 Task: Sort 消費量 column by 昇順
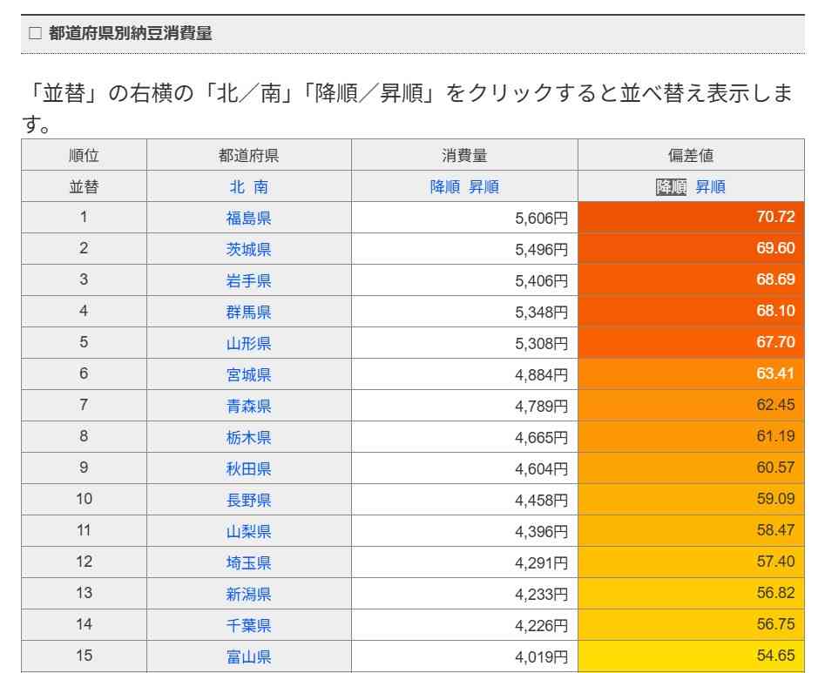click(x=484, y=186)
